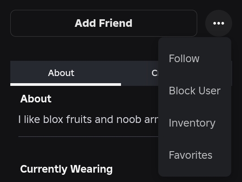This screenshot has height=182, width=242.
Task: Click the white underline beneath About tab
Action: (65, 85)
